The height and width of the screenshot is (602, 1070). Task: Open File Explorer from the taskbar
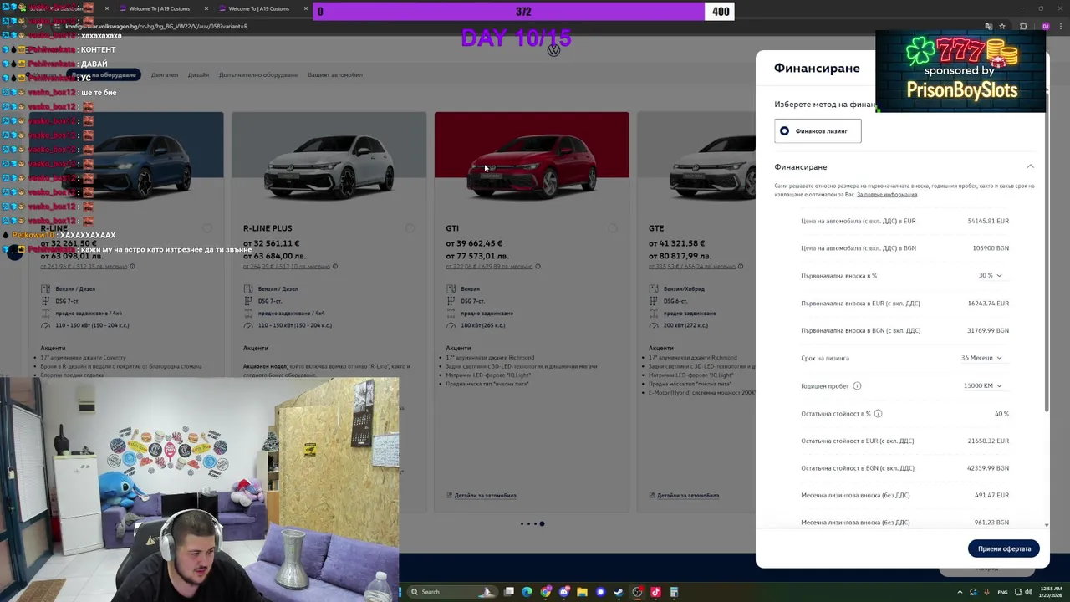[582, 592]
